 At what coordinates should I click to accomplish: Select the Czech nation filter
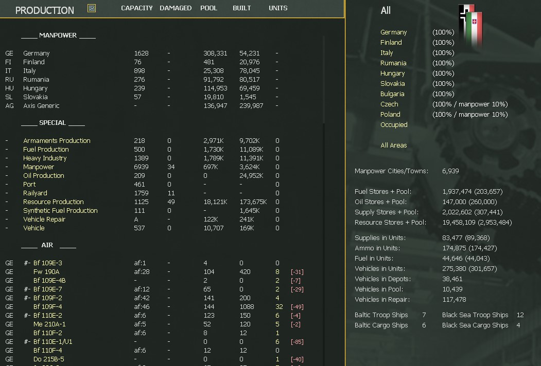[x=390, y=104]
